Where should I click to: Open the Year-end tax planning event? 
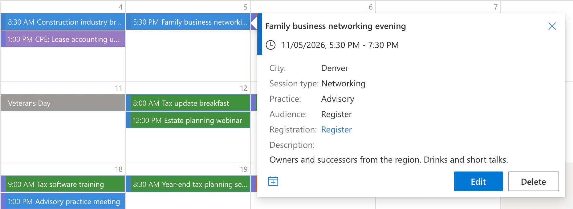pyautogui.click(x=188, y=184)
